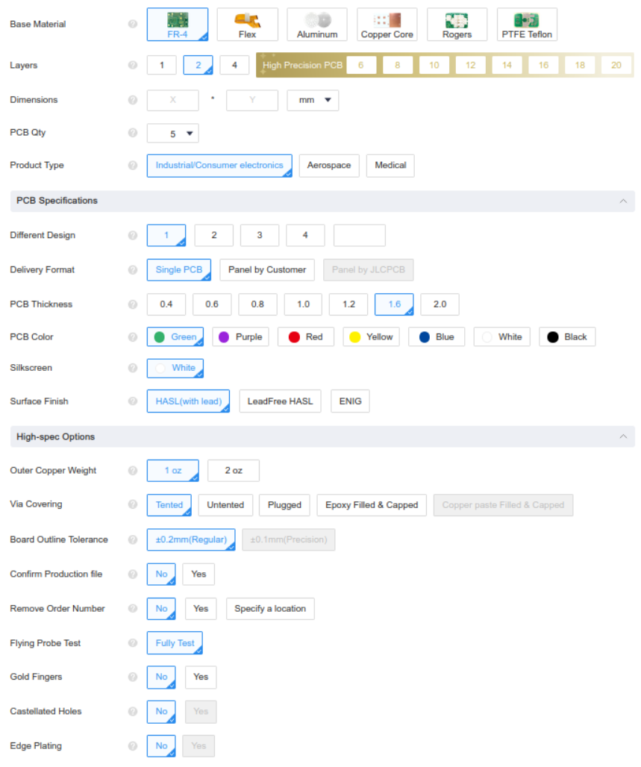Pick PTFE Teflon base material
Screen dimensions: 641x767
pos(527,25)
